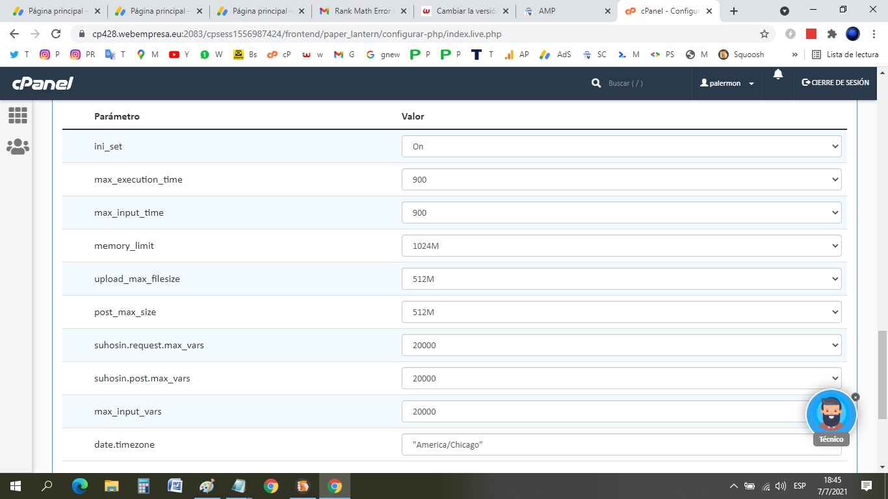This screenshot has height=499, width=888.
Task: Switch to the Cambiar la versión tab
Action: click(464, 11)
